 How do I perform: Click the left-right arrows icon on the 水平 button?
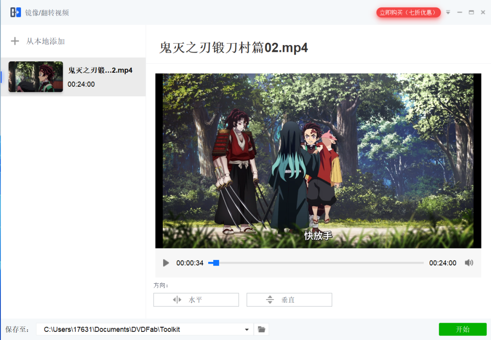click(x=177, y=300)
